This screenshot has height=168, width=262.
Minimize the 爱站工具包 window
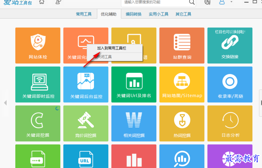[x=246, y=2]
